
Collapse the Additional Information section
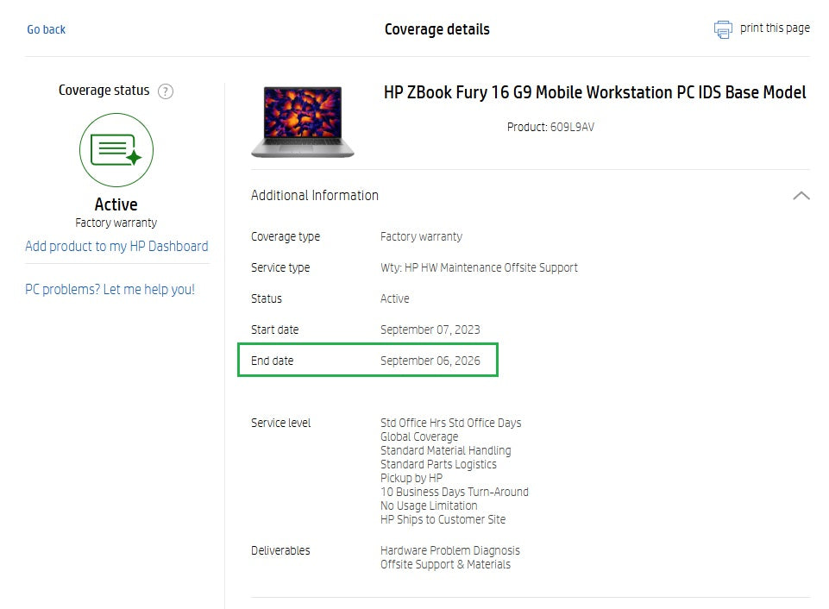799,195
